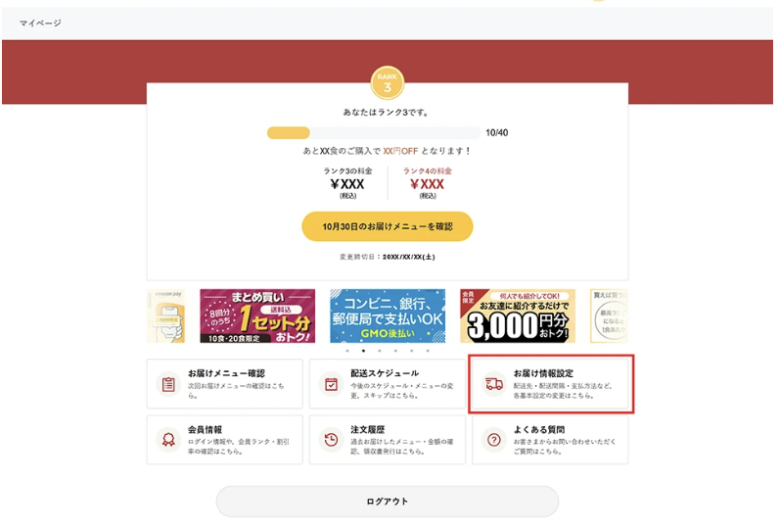Open the 3,000円分 friend referral banner
The height and width of the screenshot is (531, 779).
(x=518, y=316)
